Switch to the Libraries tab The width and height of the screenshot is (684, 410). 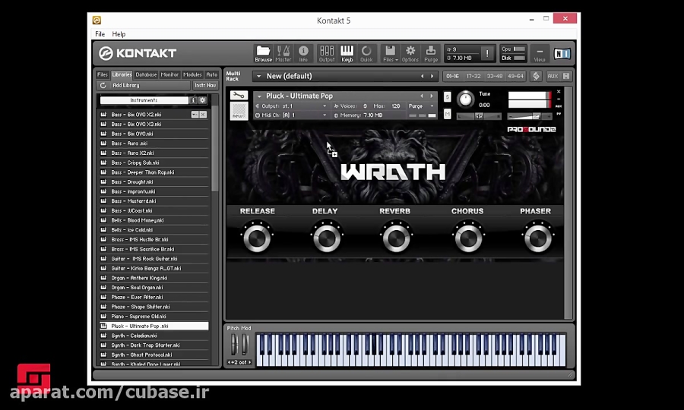point(122,74)
